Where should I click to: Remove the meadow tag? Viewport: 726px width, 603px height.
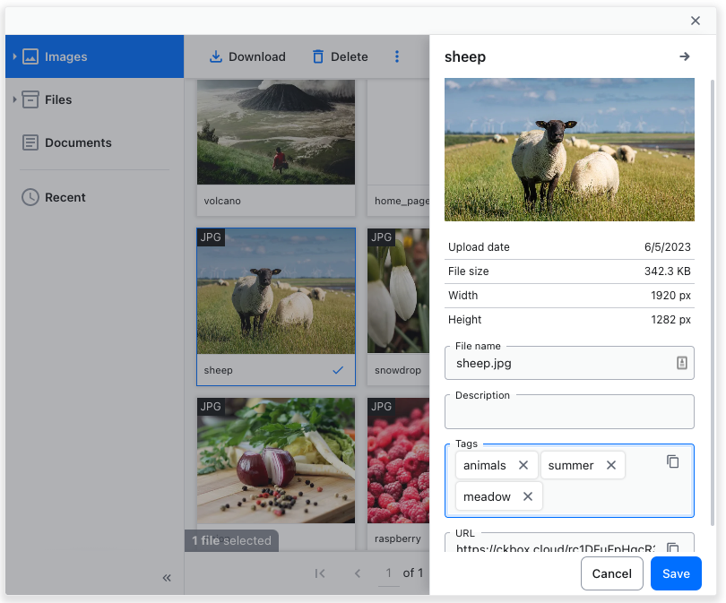(x=528, y=496)
